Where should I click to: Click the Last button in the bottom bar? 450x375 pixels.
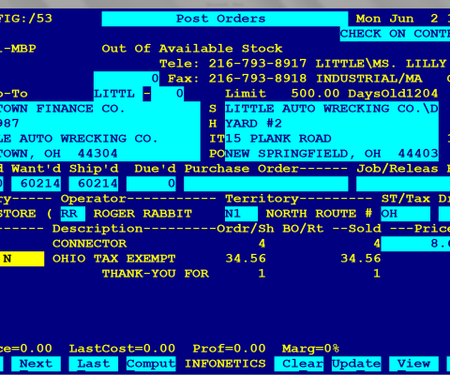[94, 364]
